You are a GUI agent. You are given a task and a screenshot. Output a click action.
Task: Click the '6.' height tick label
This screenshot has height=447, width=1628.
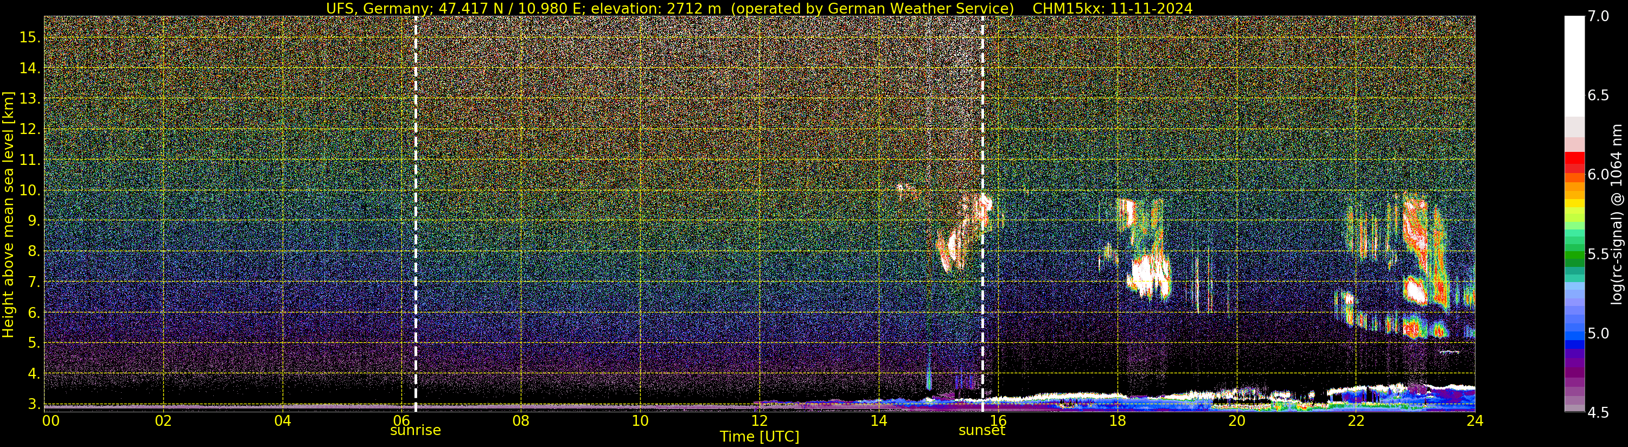click(34, 312)
